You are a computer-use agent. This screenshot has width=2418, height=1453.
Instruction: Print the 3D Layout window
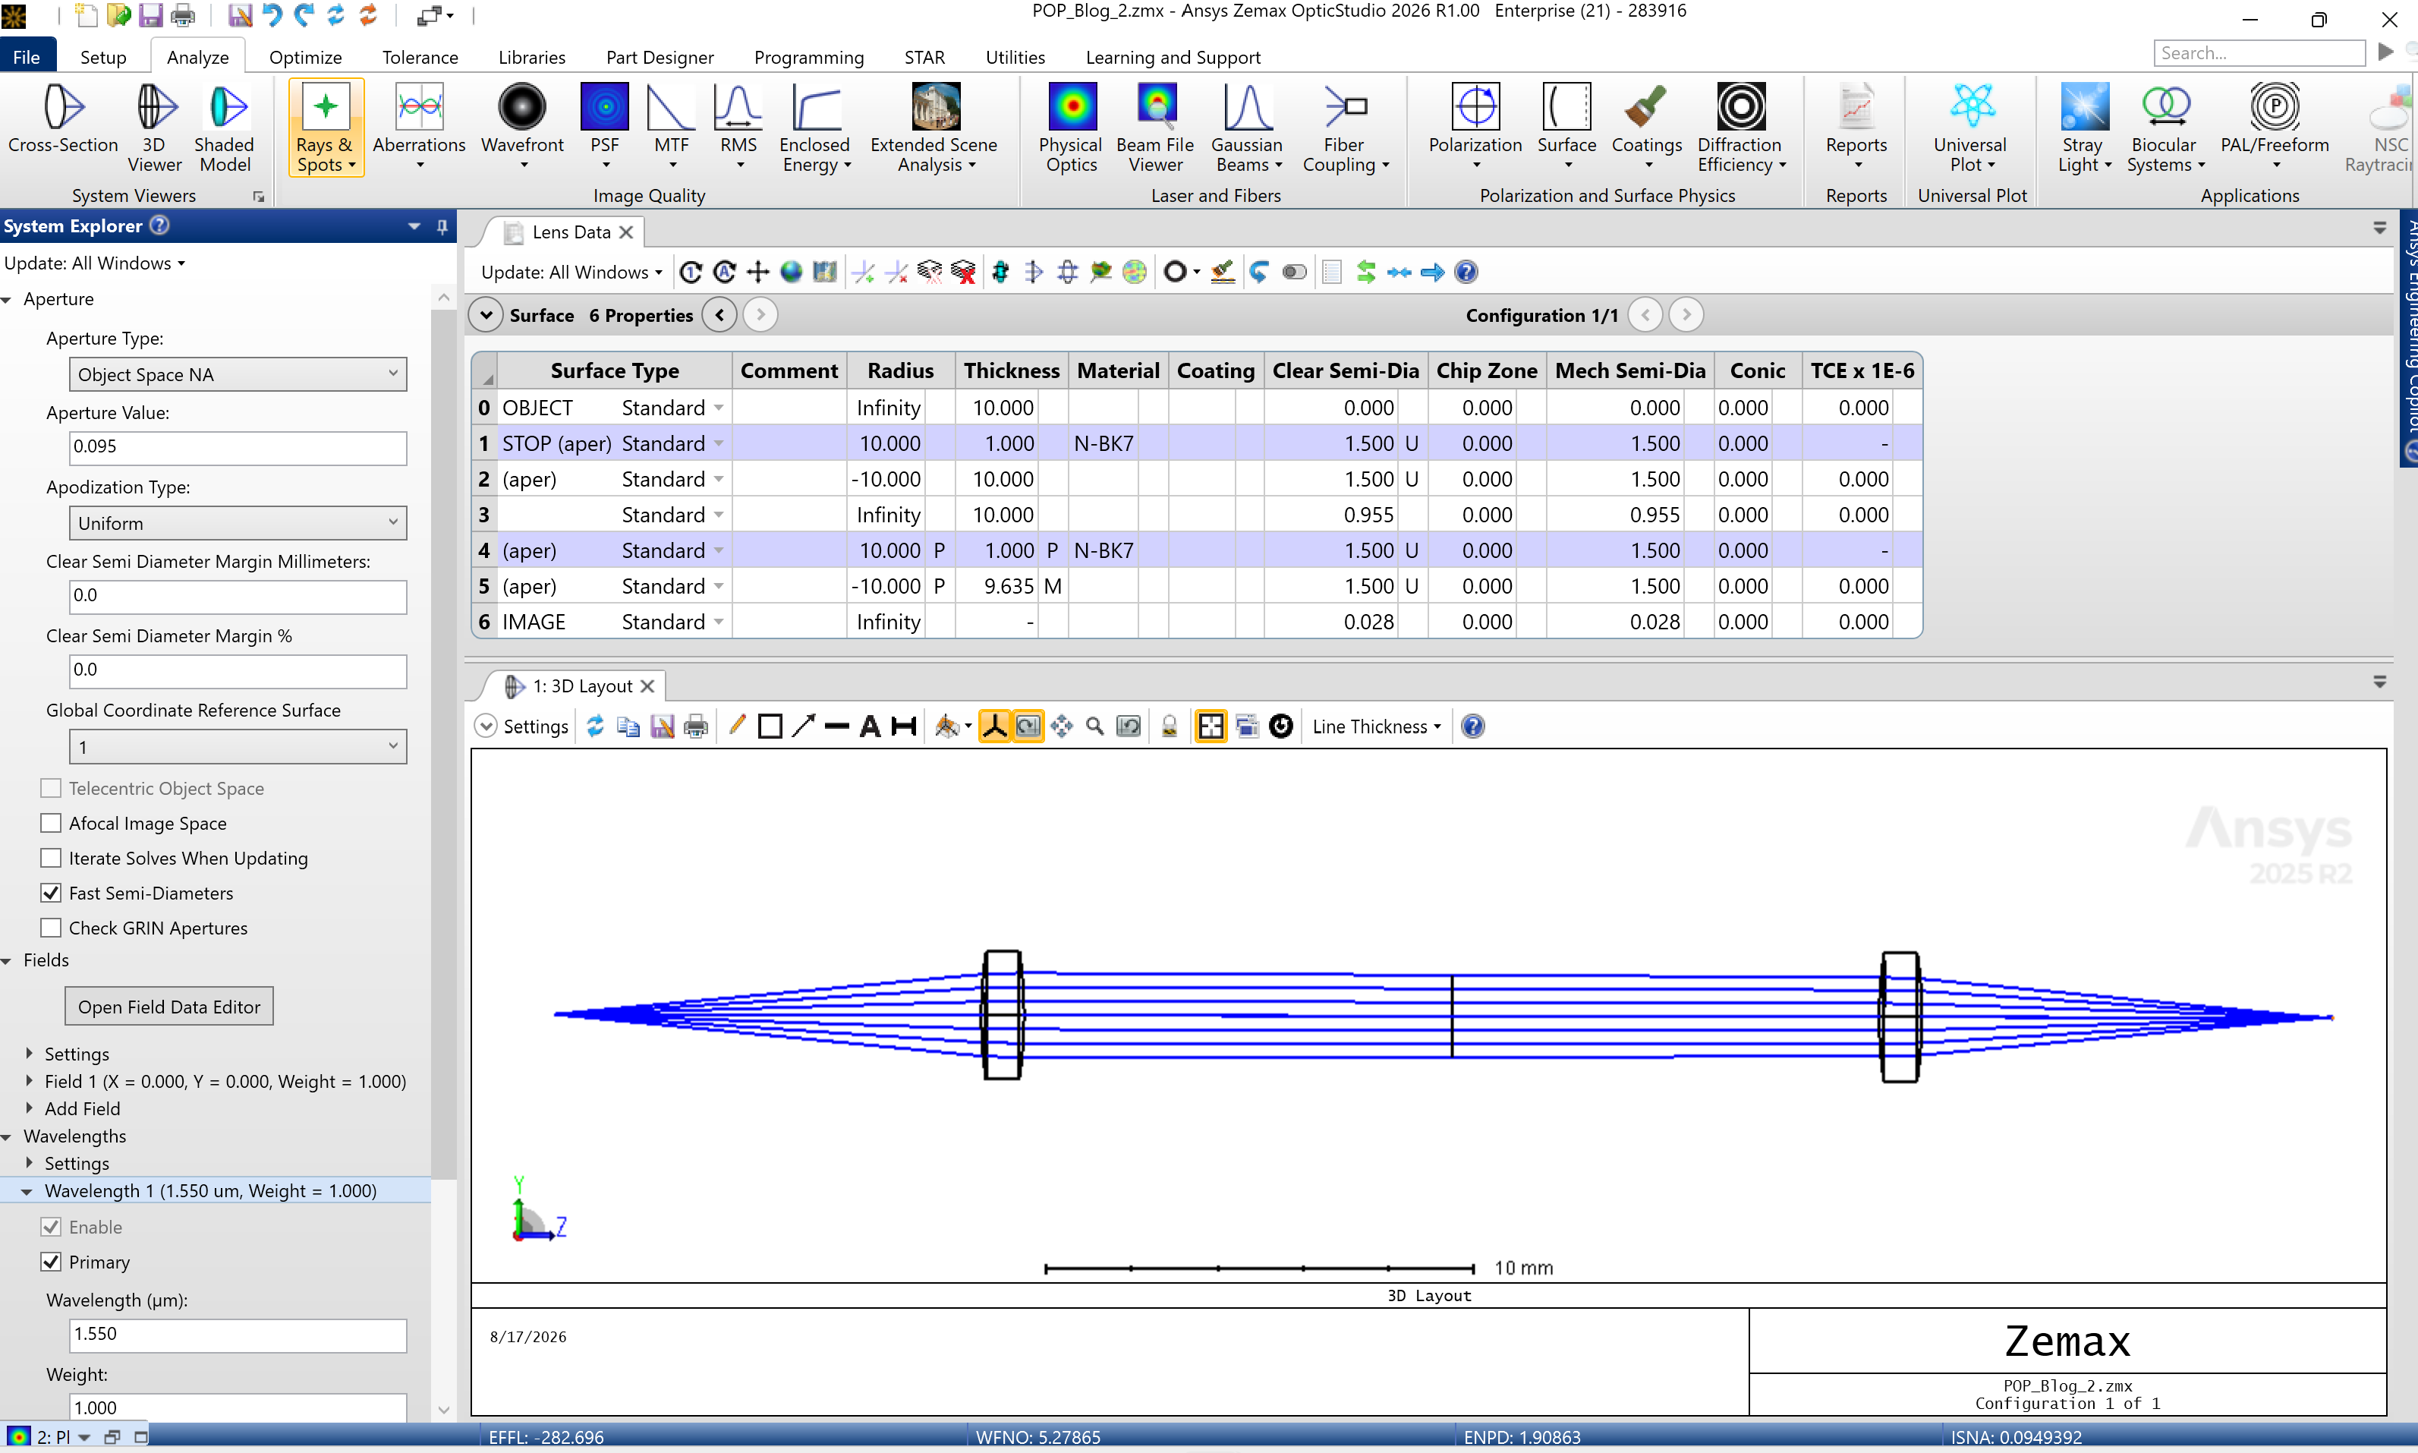(696, 726)
